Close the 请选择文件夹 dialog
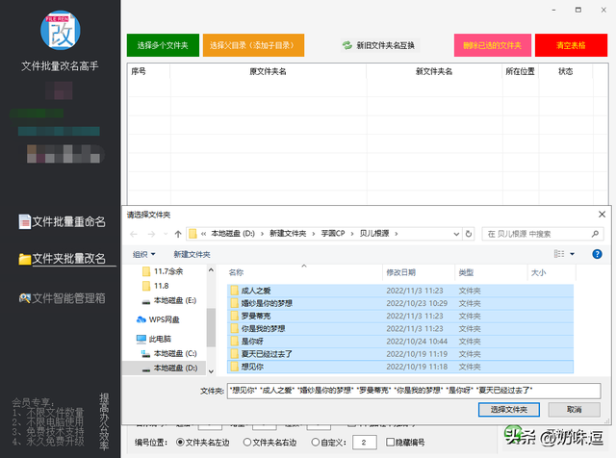 coord(602,215)
